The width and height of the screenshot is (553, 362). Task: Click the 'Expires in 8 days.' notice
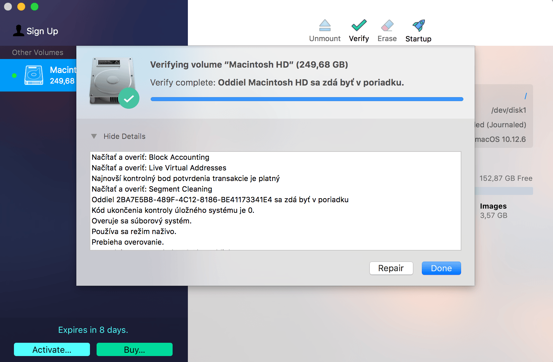tap(93, 330)
